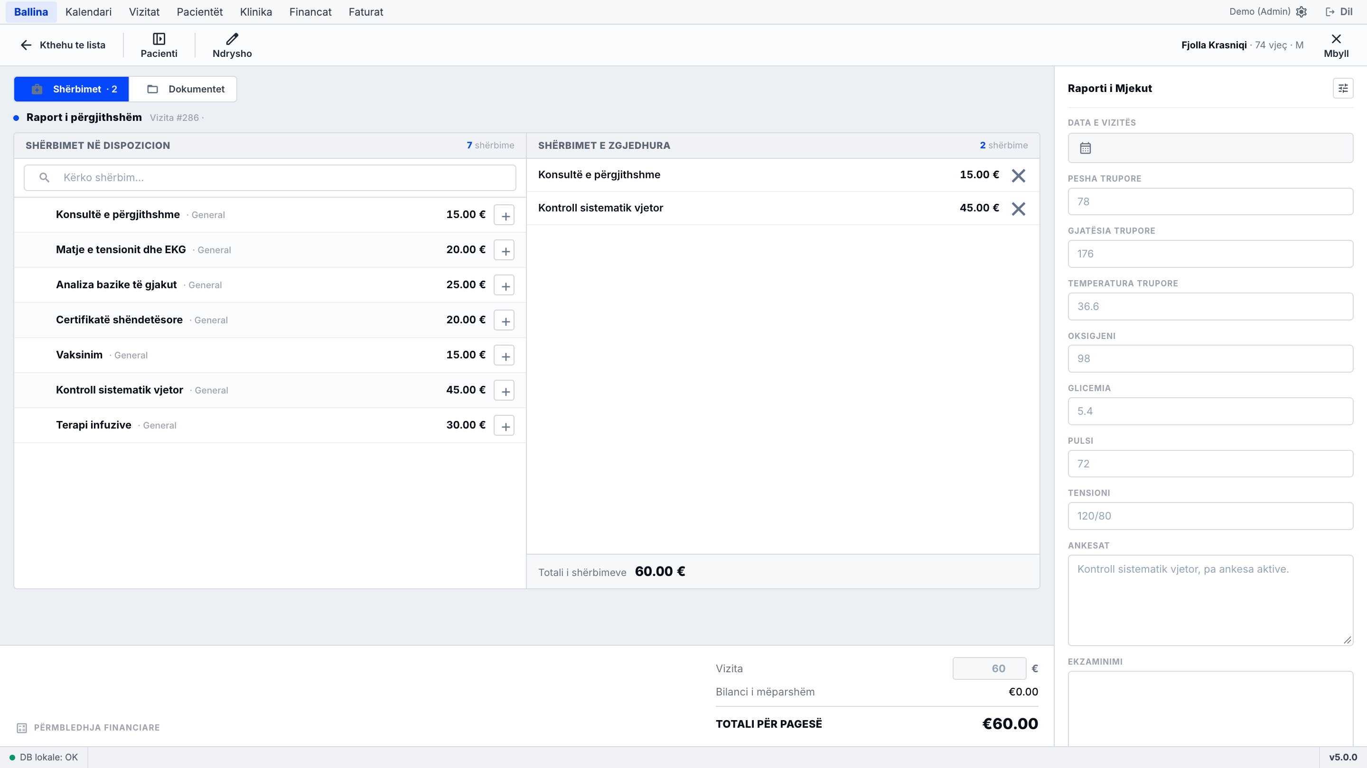Add Terapi infuzive with plus icon
The image size is (1367, 768).
[504, 426]
